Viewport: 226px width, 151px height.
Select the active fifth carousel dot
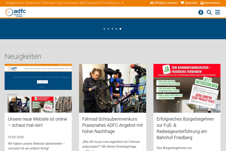click(120, 29)
